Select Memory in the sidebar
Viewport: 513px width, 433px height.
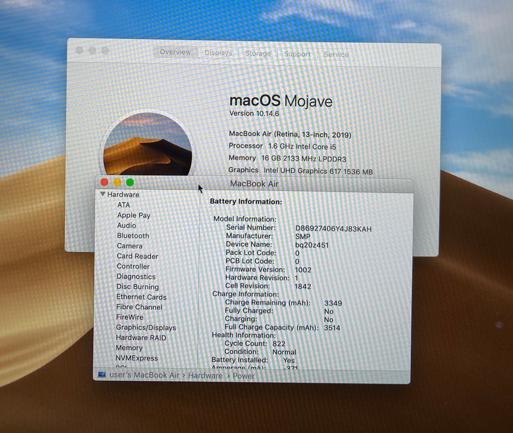point(129,348)
